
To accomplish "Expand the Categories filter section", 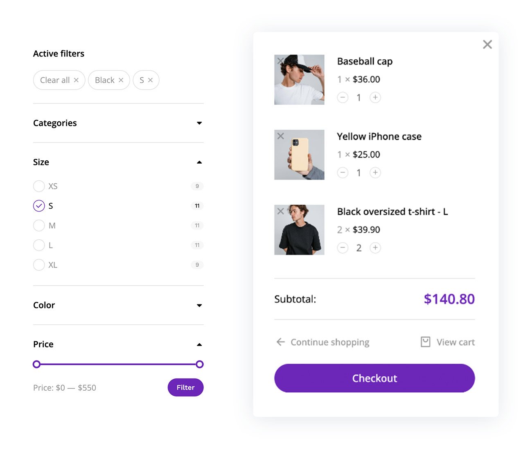I will coord(199,123).
